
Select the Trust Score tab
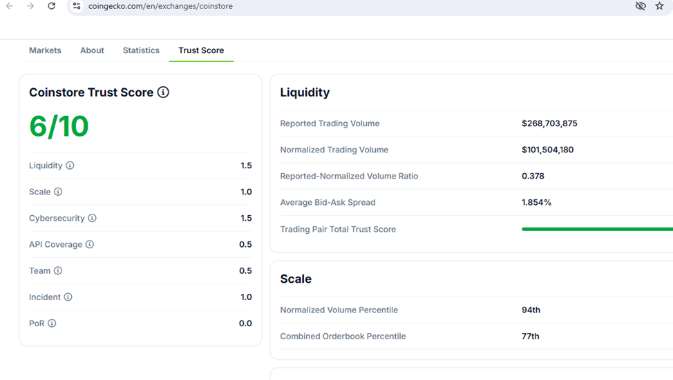coord(201,50)
